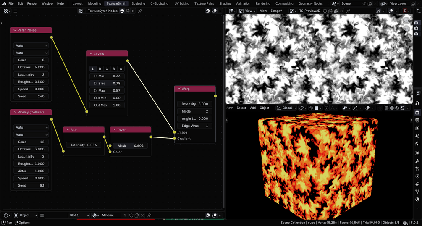Switch to the Geometry Nodes workspace tab
The image size is (422, 226).
pyautogui.click(x=311, y=3)
